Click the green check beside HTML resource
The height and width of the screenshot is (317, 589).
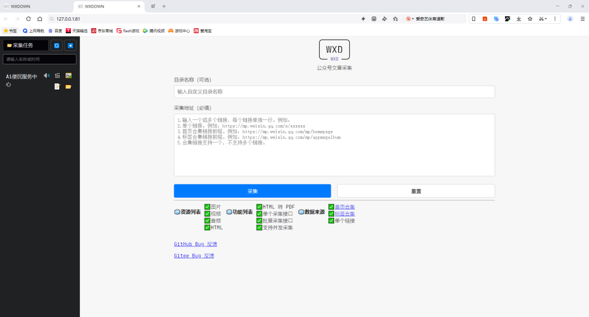[207, 227]
